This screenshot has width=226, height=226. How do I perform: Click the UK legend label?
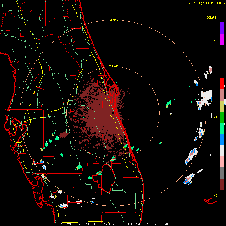(215, 39)
